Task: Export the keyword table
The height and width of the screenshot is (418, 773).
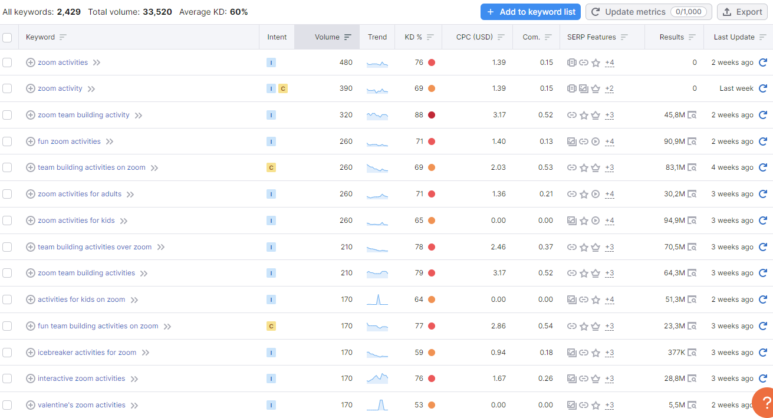Action: pos(743,12)
